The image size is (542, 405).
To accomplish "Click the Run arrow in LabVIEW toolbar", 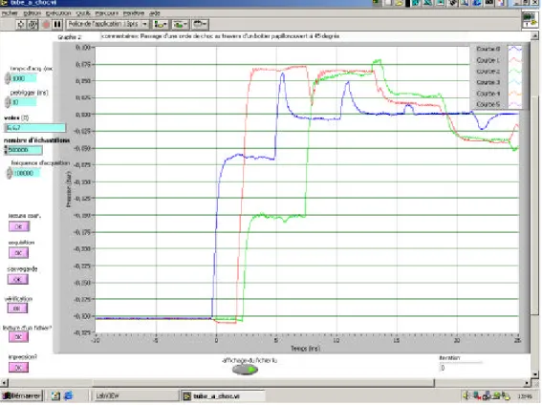I will [21, 24].
